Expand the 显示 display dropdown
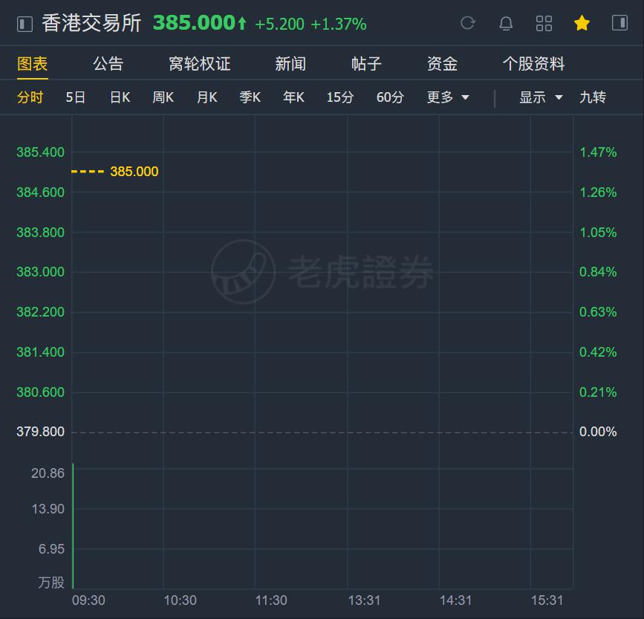This screenshot has height=619, width=644. pyautogui.click(x=541, y=97)
